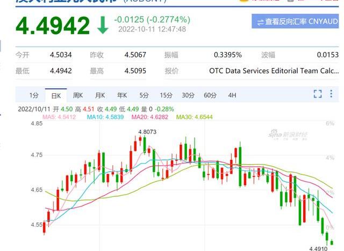The height and width of the screenshot is (251, 344).
Task: Click 查看反向汇率 CNYAUD button
Action: click(x=296, y=21)
